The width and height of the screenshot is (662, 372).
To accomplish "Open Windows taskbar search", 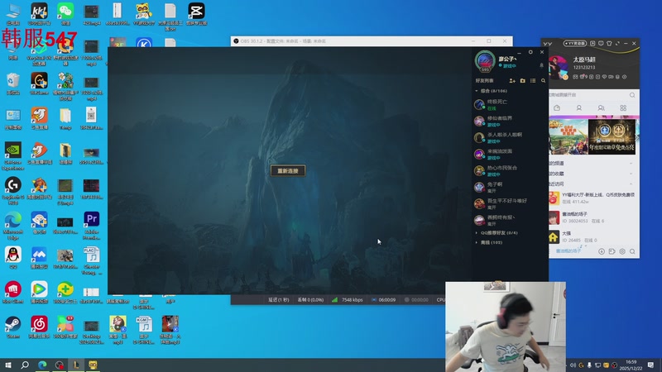I will point(25,365).
